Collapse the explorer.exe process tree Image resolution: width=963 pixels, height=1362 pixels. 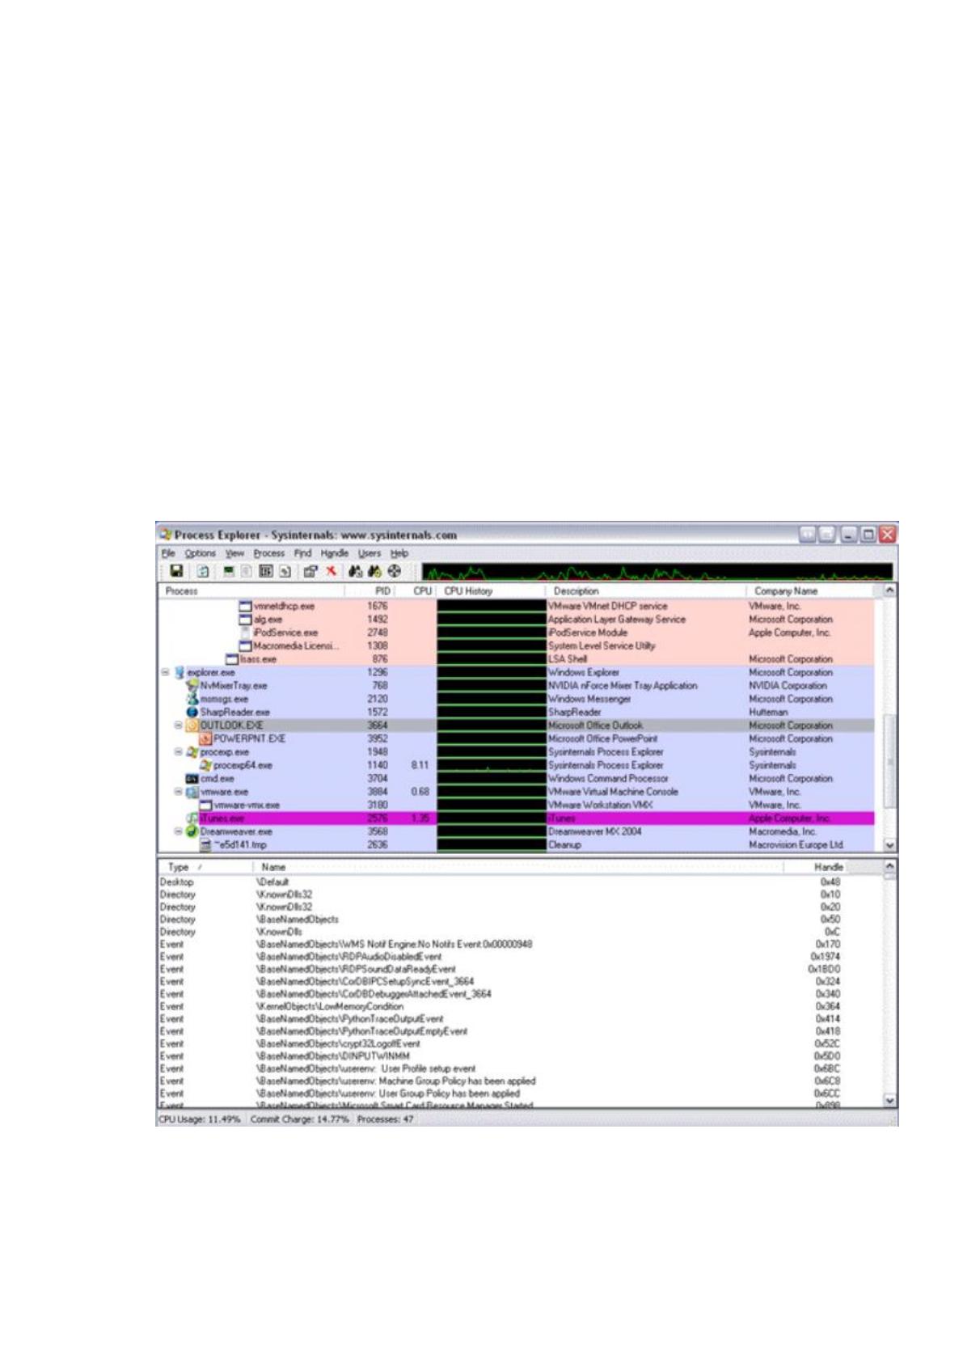tap(165, 672)
